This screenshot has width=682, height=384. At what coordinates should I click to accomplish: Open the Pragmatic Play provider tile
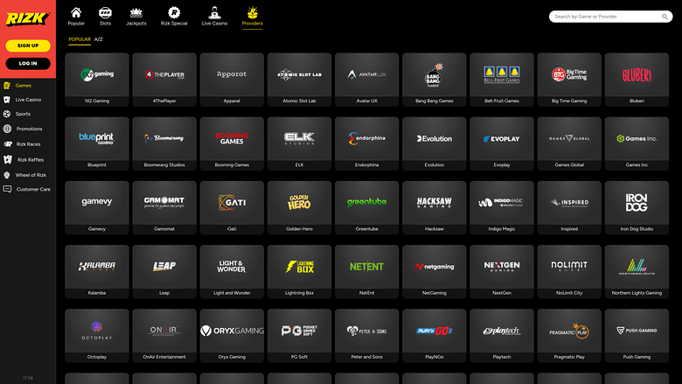coord(569,335)
